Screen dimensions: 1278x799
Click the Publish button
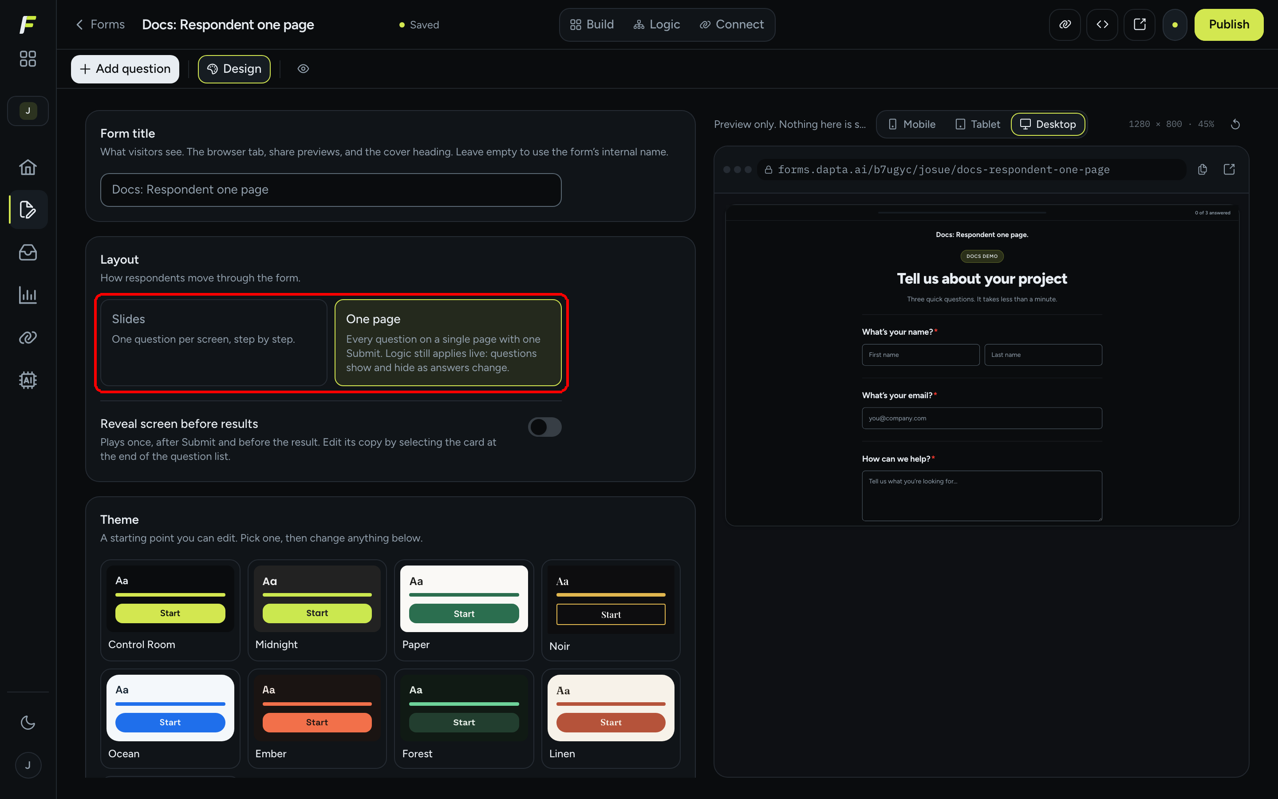click(1229, 24)
